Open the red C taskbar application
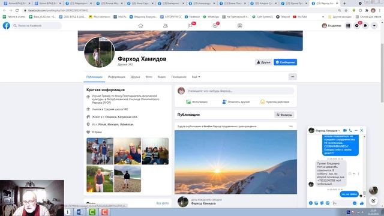384x216 pixels. (x=104, y=212)
